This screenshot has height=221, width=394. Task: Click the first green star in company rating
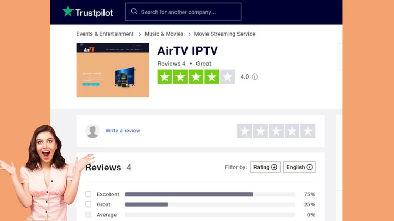tap(164, 76)
